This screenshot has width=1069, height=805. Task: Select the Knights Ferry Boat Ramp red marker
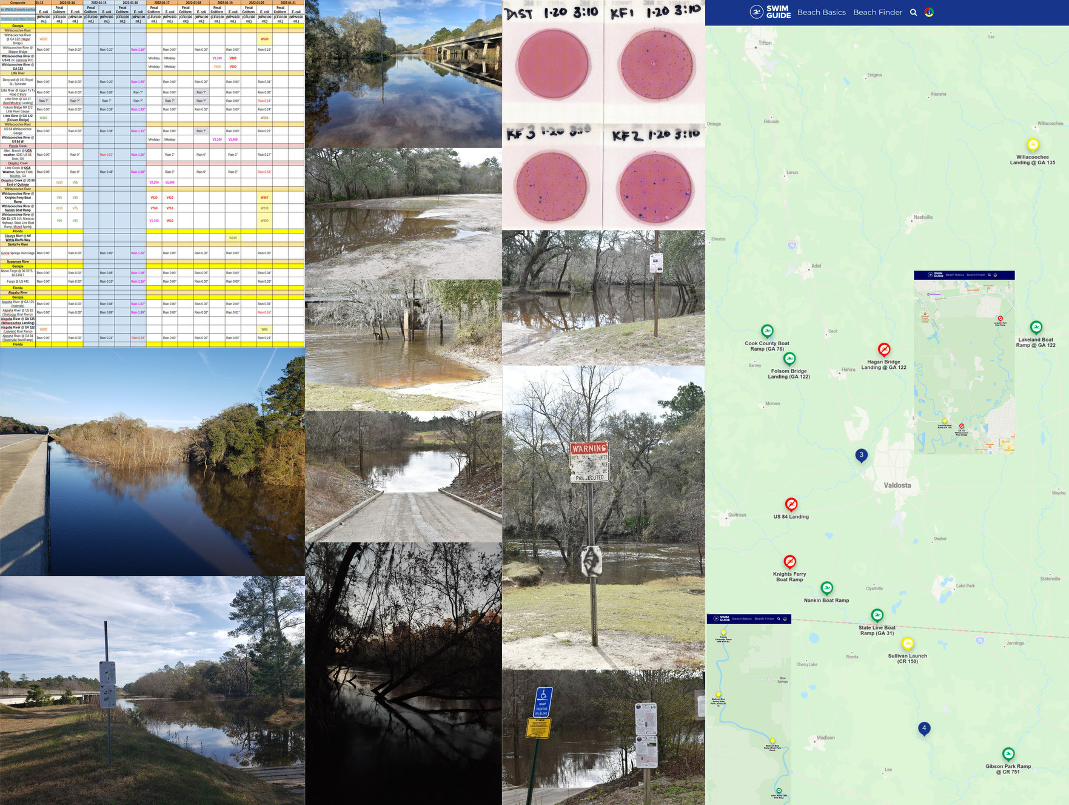(789, 562)
